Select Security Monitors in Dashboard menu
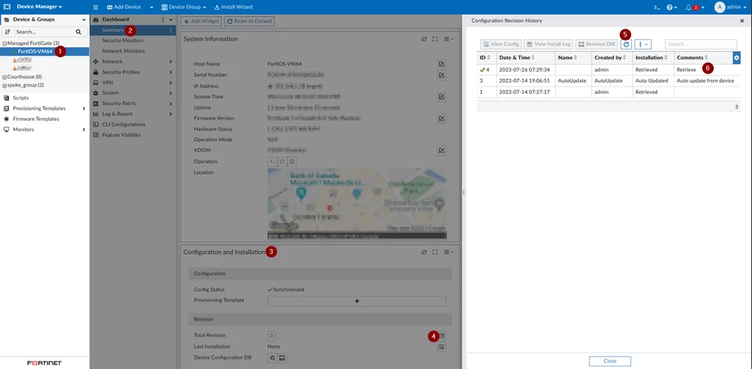The width and height of the screenshot is (752, 369). (x=122, y=41)
